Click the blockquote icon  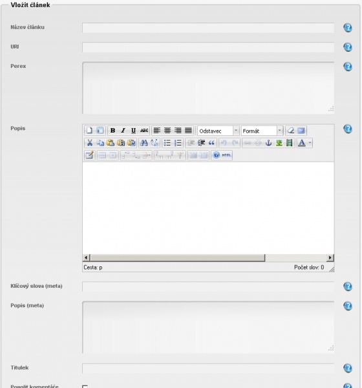click(x=211, y=143)
